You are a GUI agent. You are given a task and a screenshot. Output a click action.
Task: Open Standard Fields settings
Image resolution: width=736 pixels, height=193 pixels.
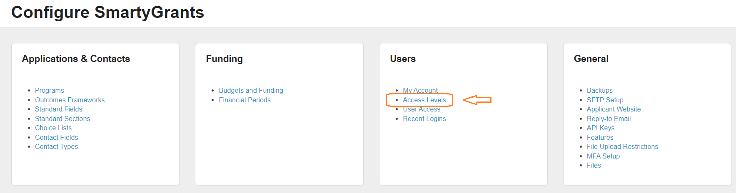(58, 109)
